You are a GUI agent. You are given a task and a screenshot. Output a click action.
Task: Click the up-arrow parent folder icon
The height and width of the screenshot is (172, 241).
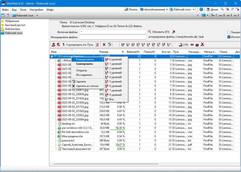[8, 15]
